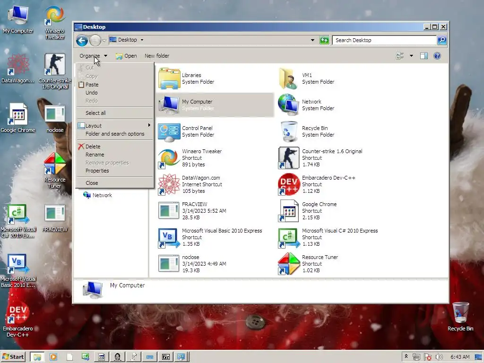This screenshot has width=484, height=363.
Task: Select Libraries icon in the Desktop window
Action: (169, 78)
